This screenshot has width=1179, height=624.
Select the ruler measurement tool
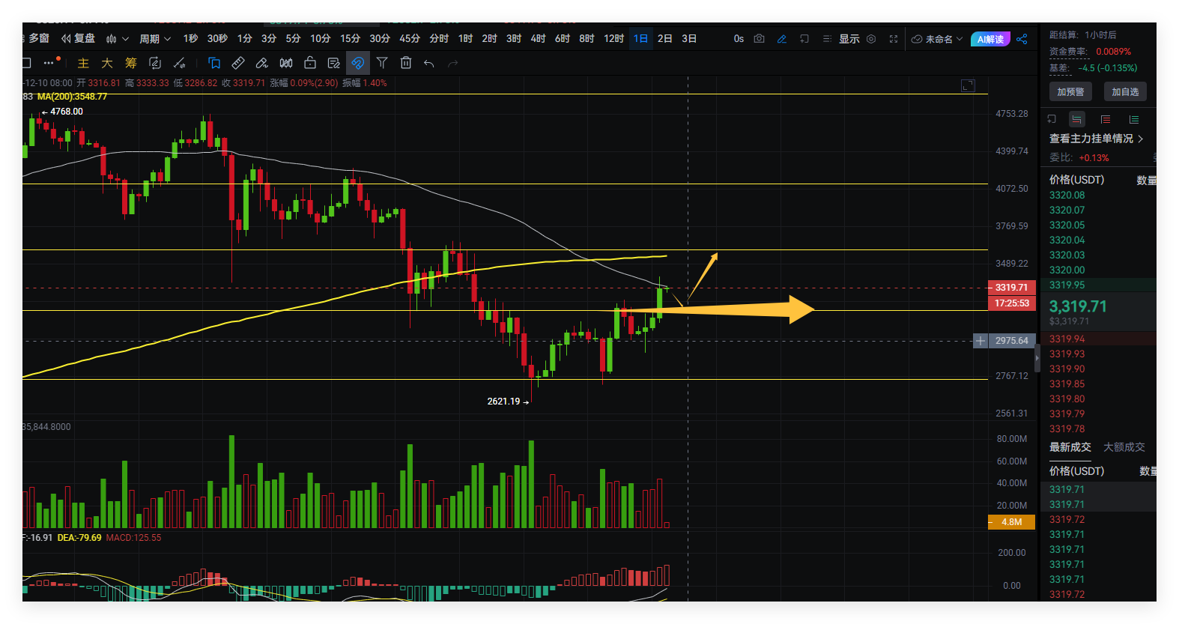click(x=238, y=63)
